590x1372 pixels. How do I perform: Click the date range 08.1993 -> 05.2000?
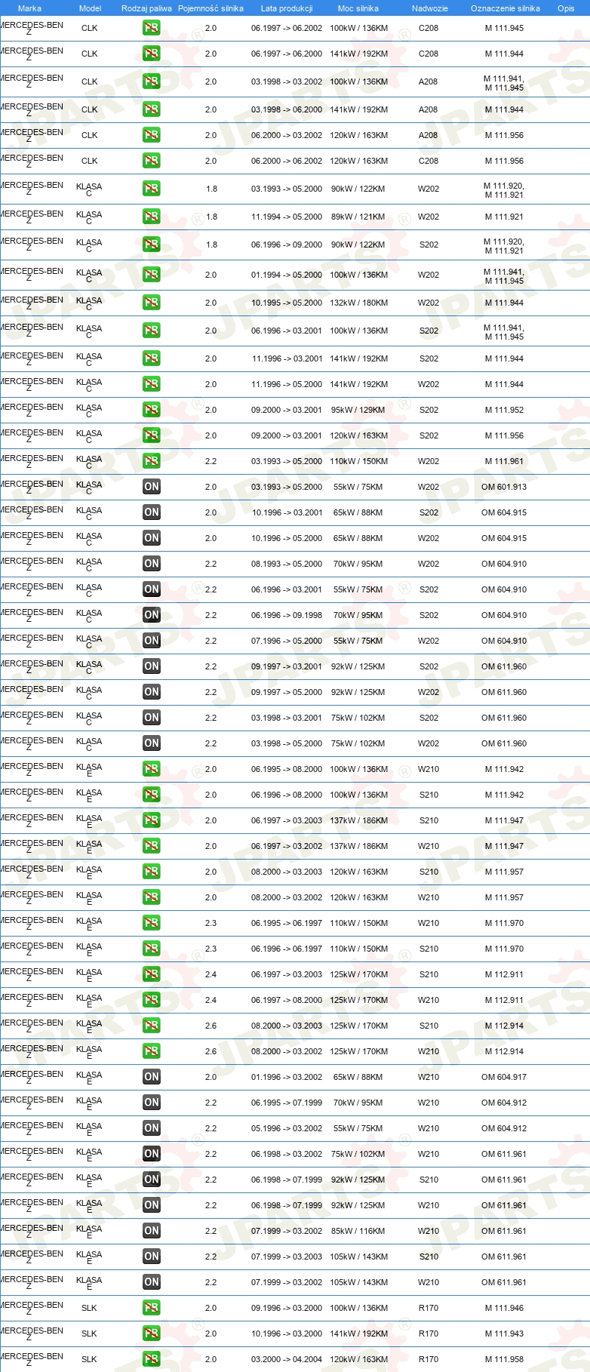pyautogui.click(x=287, y=564)
